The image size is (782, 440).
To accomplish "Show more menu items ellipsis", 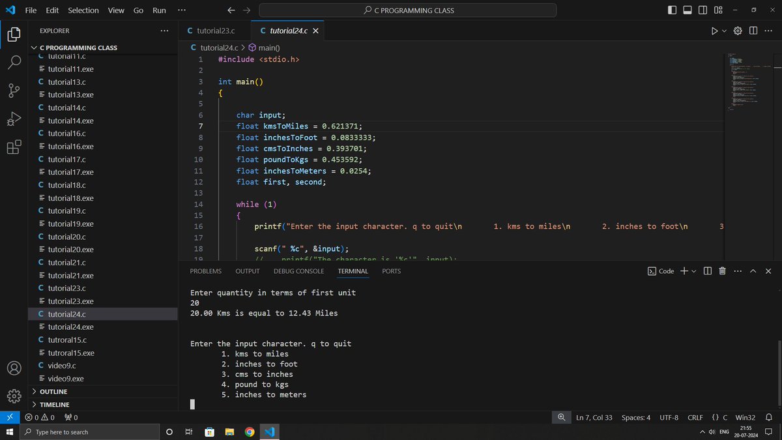I will pyautogui.click(x=182, y=10).
